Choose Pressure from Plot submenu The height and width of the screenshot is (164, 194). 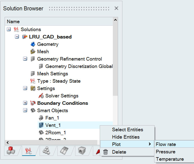click(166, 152)
